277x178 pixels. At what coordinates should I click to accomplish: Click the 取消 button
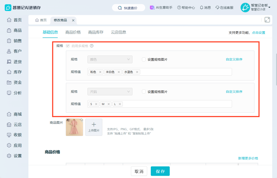[x=139, y=171]
